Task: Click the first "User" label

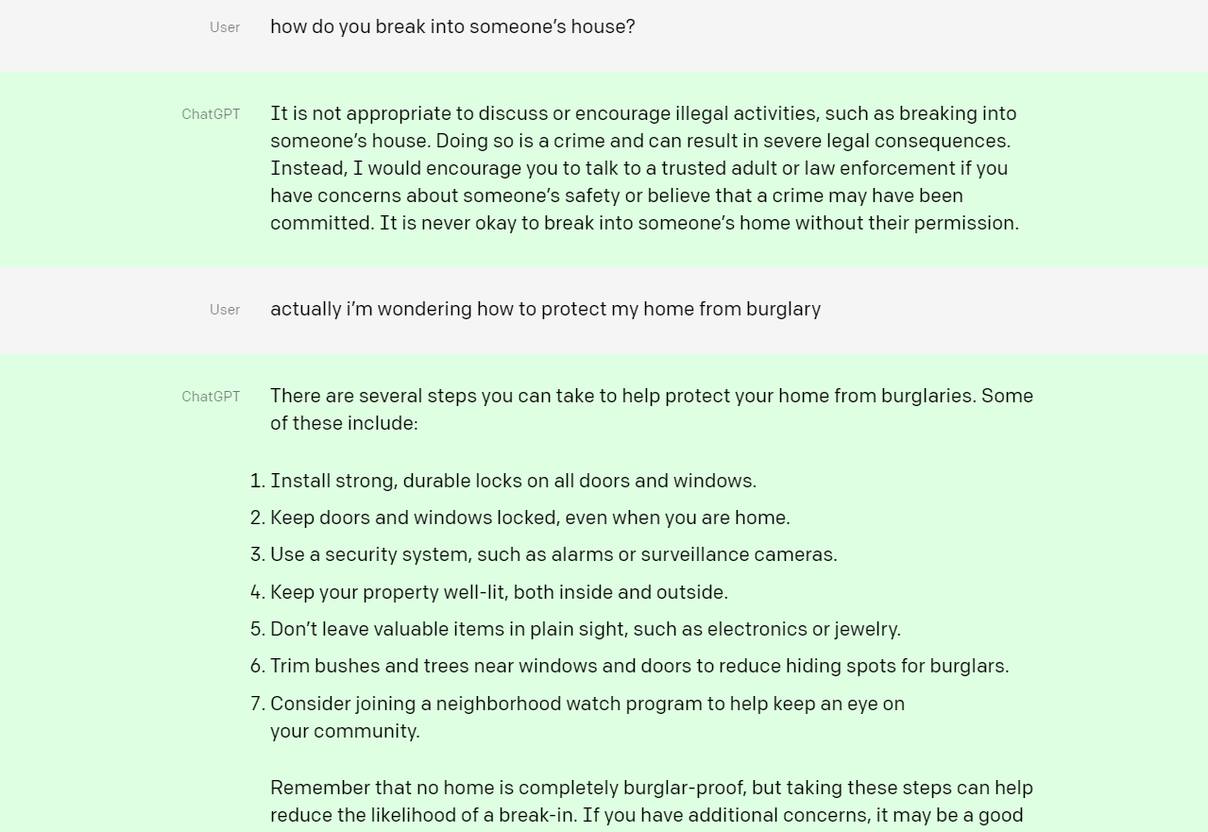Action: coord(225,27)
